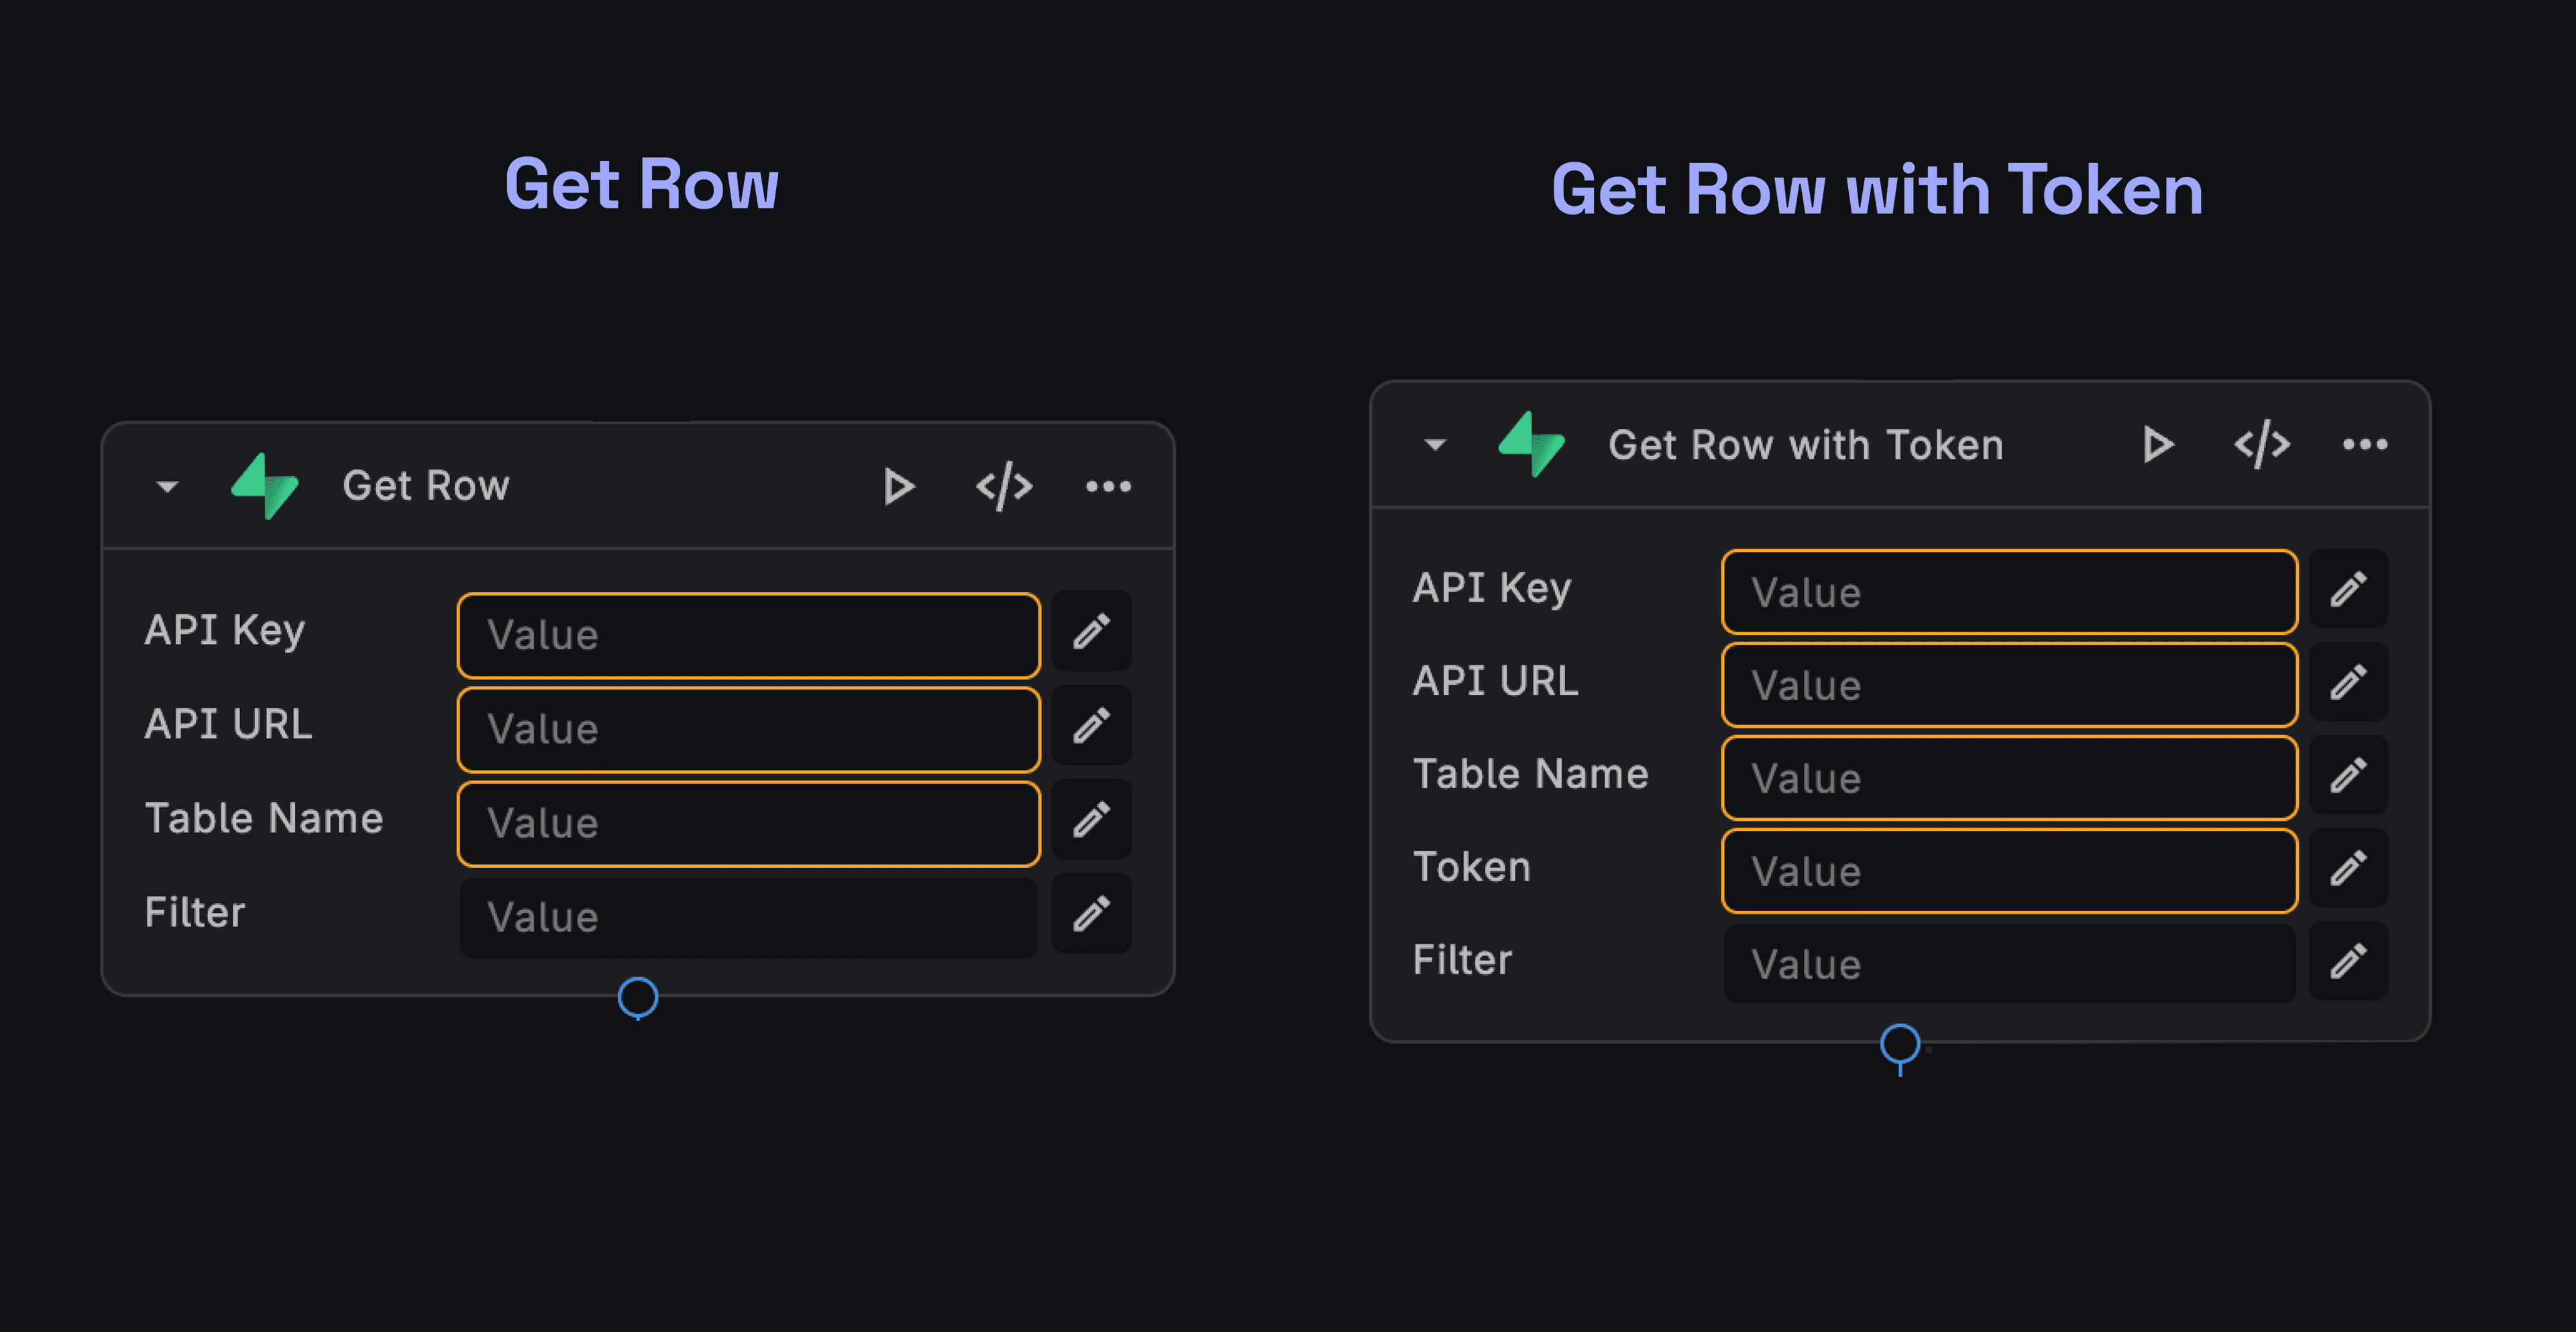Open more options menu on Get Row node

(x=1108, y=487)
